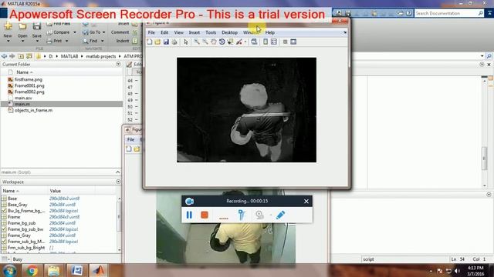This screenshot has width=494, height=277.
Task: Open the Tools menu in the figure window
Action: [211, 32]
